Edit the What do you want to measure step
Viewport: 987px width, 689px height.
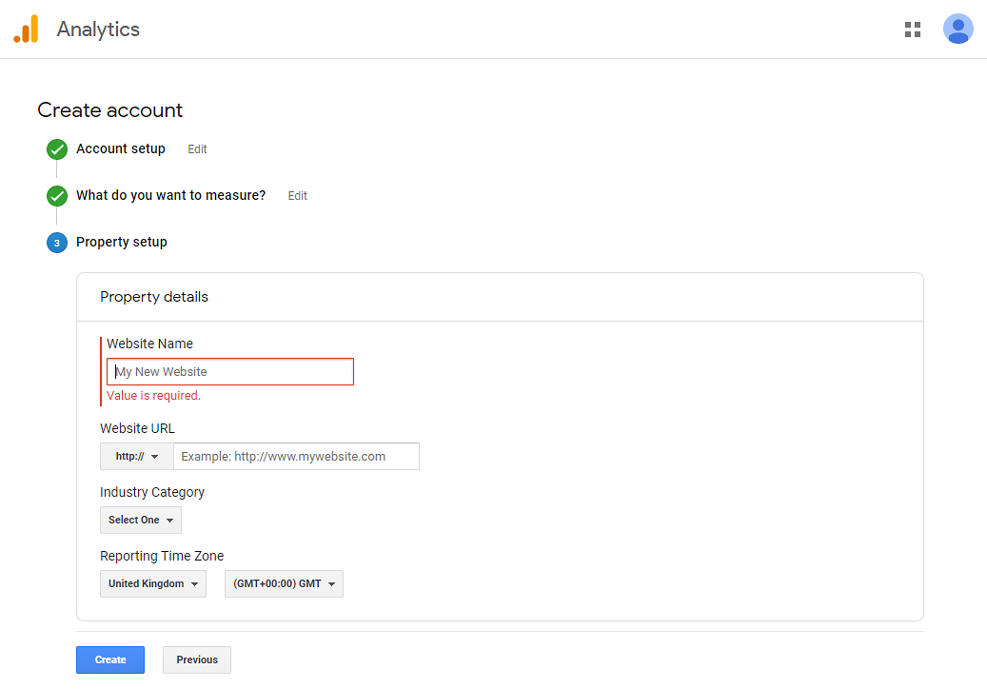tap(298, 196)
